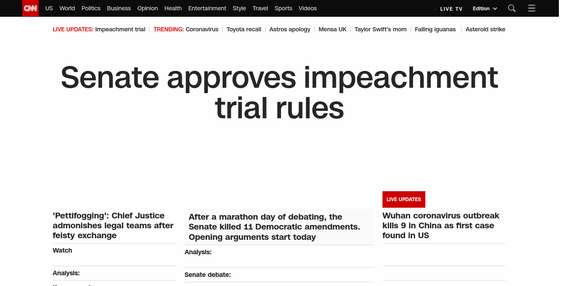Open the Asteroid strike trending link

point(485,29)
